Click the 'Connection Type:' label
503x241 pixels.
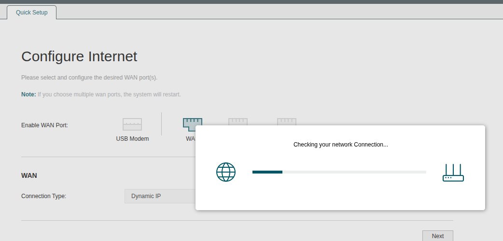[x=43, y=196]
